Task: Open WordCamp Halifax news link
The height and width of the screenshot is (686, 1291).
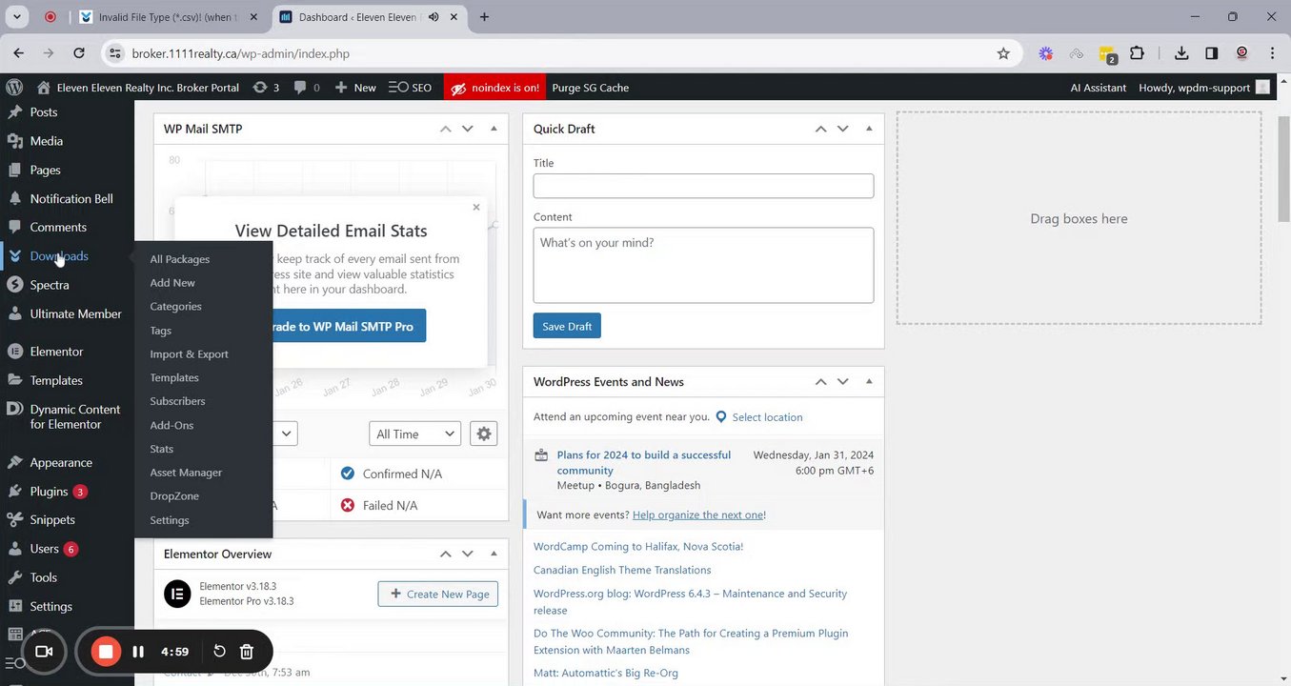Action: (x=638, y=546)
